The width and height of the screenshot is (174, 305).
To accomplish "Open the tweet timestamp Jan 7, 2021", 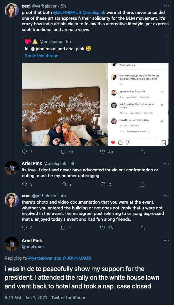I will (x=32, y=297).
